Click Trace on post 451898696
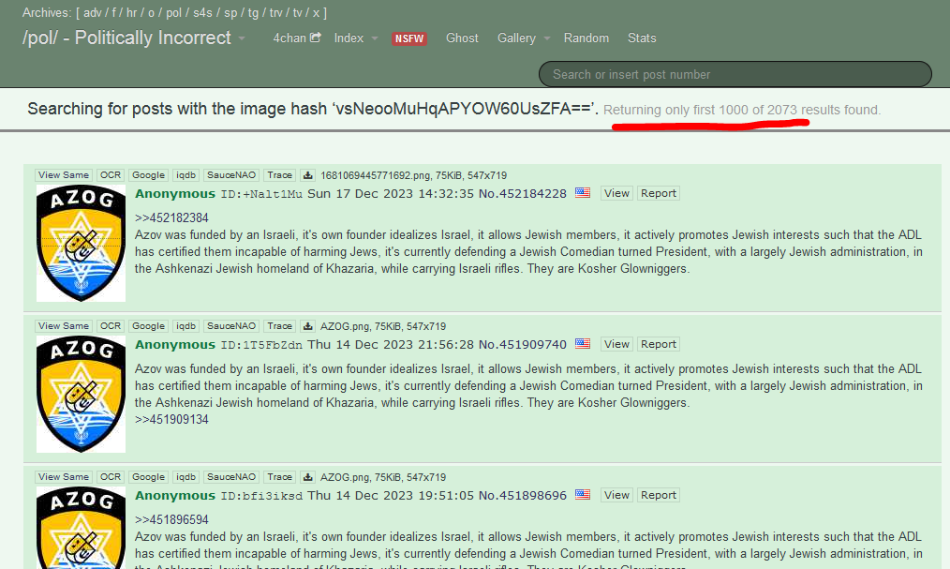The width and height of the screenshot is (950, 569). 280,477
